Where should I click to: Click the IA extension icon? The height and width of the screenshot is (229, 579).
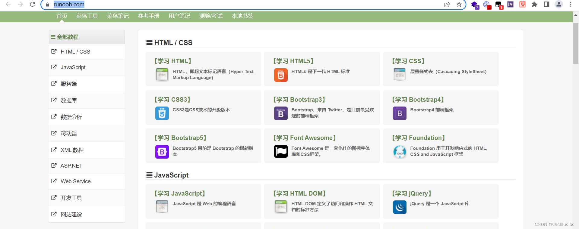510,5
